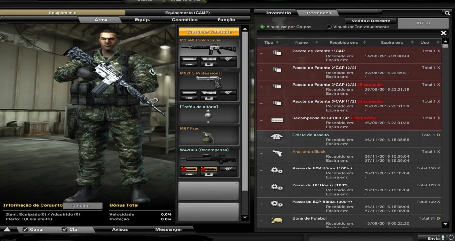Click the pistol icon for Anaconda Black
The image size is (455, 241).
tap(277, 153)
